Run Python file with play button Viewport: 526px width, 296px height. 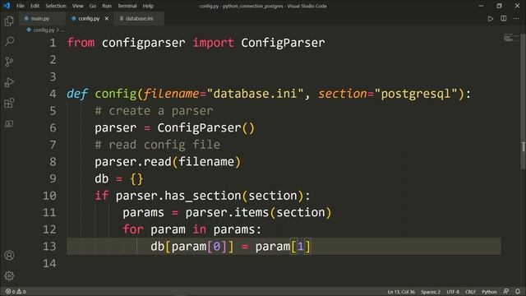(491, 18)
